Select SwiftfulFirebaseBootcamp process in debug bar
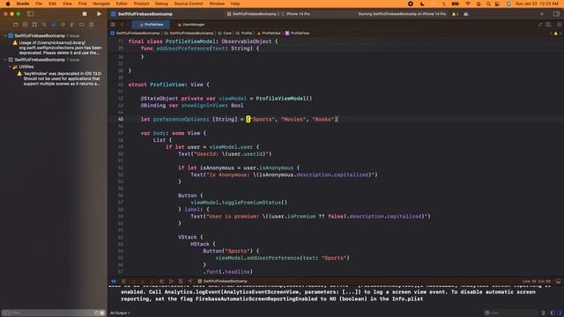Viewport: 564px width, 317px height. 223,281
